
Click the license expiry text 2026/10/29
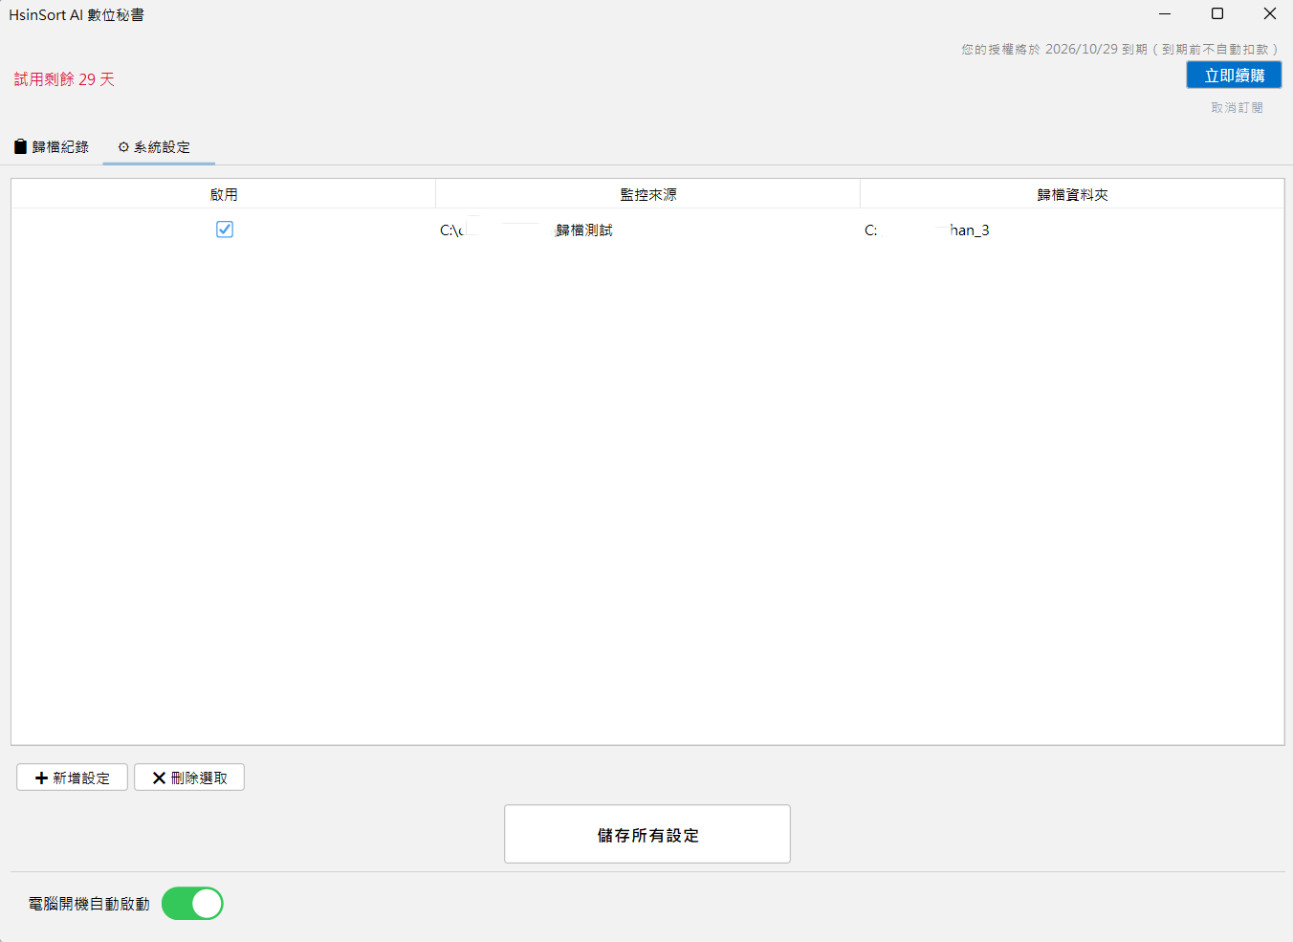(x=1120, y=49)
